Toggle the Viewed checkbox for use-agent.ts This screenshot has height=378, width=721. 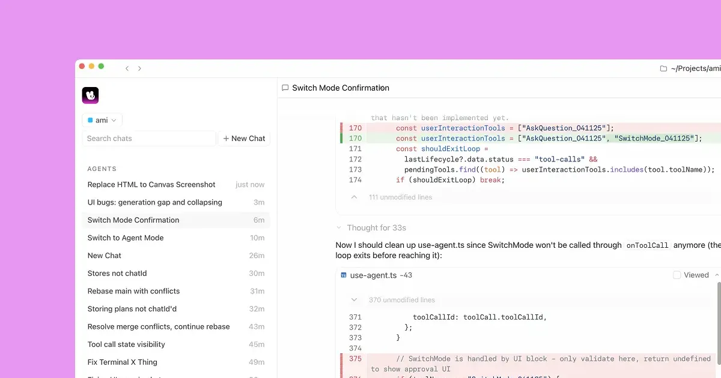coord(677,275)
